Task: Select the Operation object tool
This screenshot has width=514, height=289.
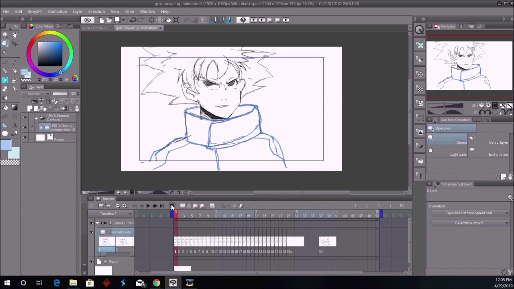Action: (5, 44)
